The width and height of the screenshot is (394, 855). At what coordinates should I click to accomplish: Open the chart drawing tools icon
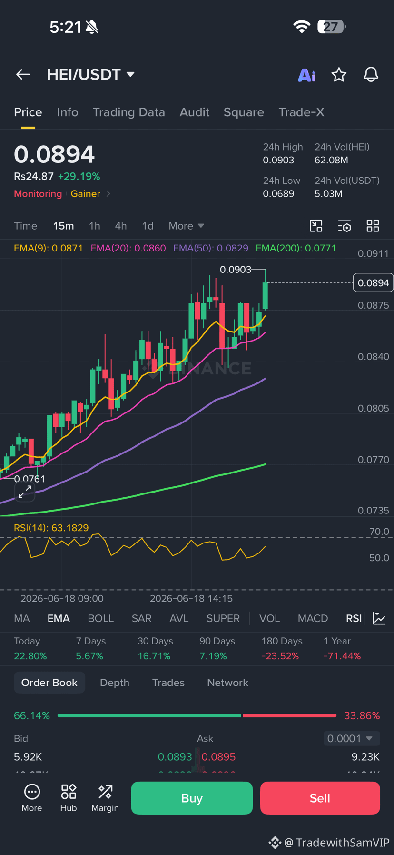click(x=316, y=226)
